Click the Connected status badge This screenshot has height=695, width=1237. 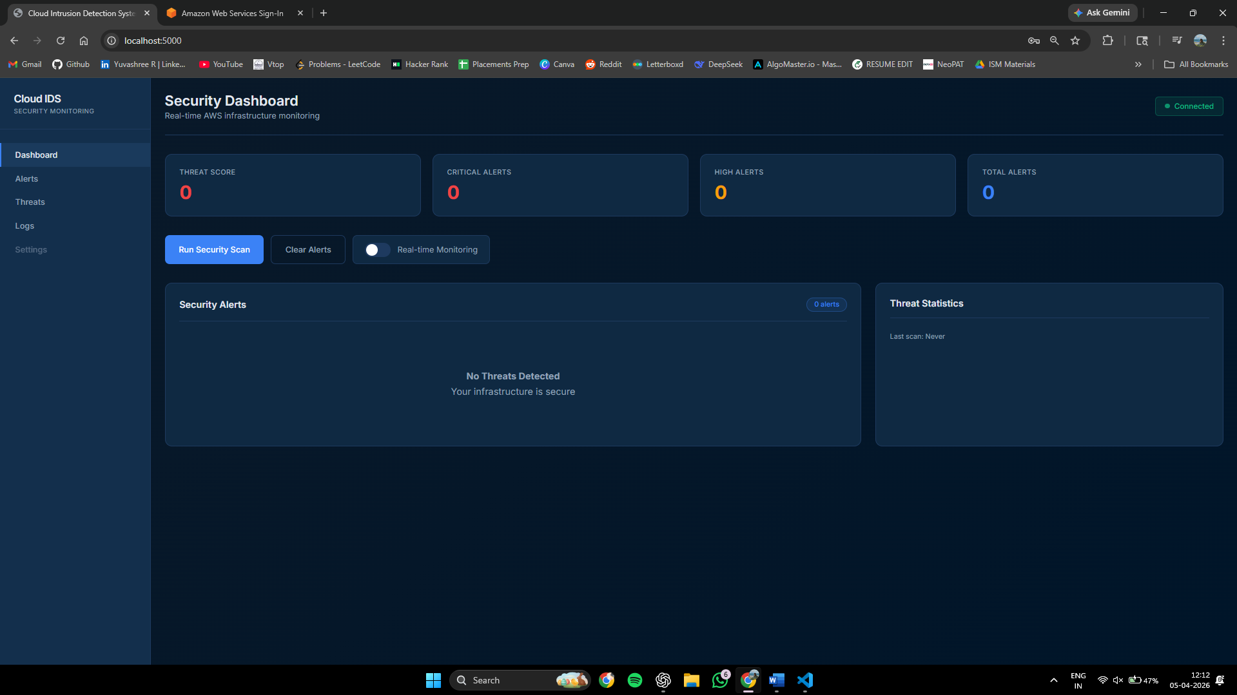pos(1189,106)
